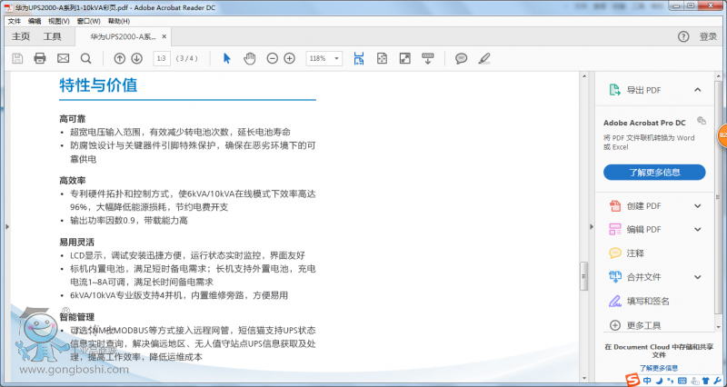Activate the Hand pan tool
727x387 pixels.
249,58
